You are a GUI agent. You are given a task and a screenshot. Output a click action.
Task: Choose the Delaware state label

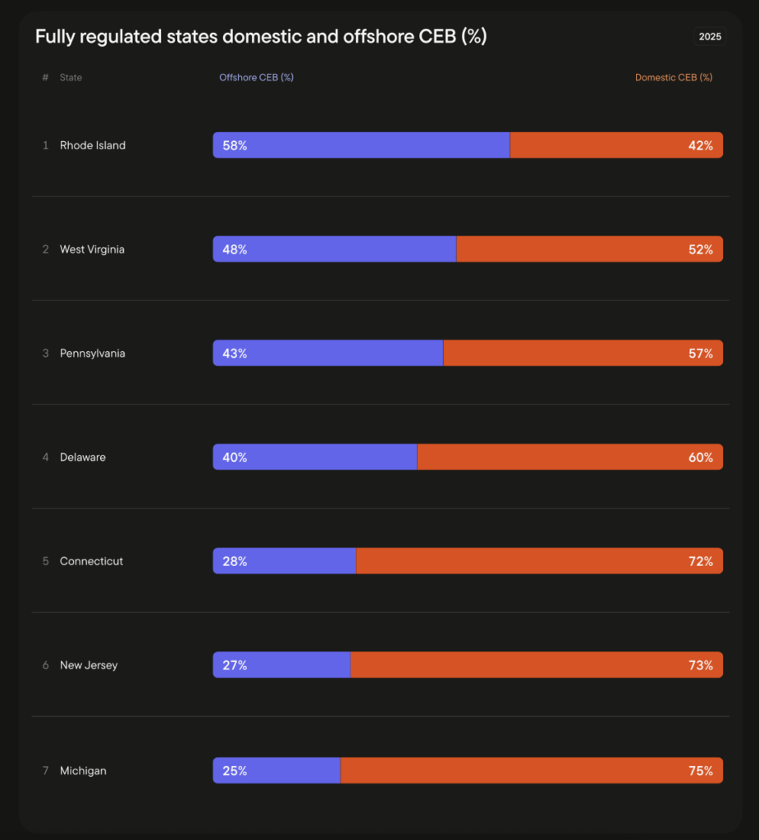pyautogui.click(x=83, y=458)
